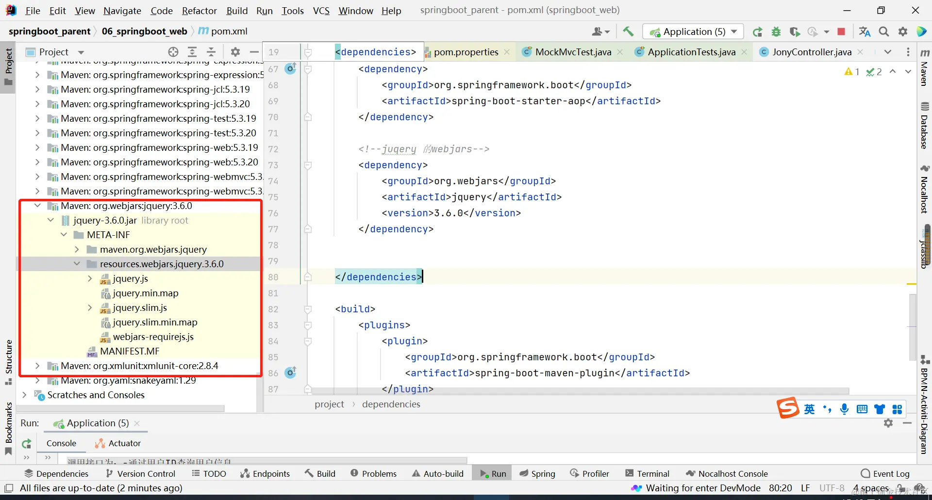Open the Endpoints tool window
The height and width of the screenshot is (500, 932).
tap(265, 474)
